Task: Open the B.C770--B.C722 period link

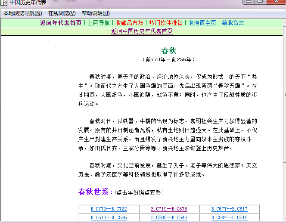Action: [109, 209]
